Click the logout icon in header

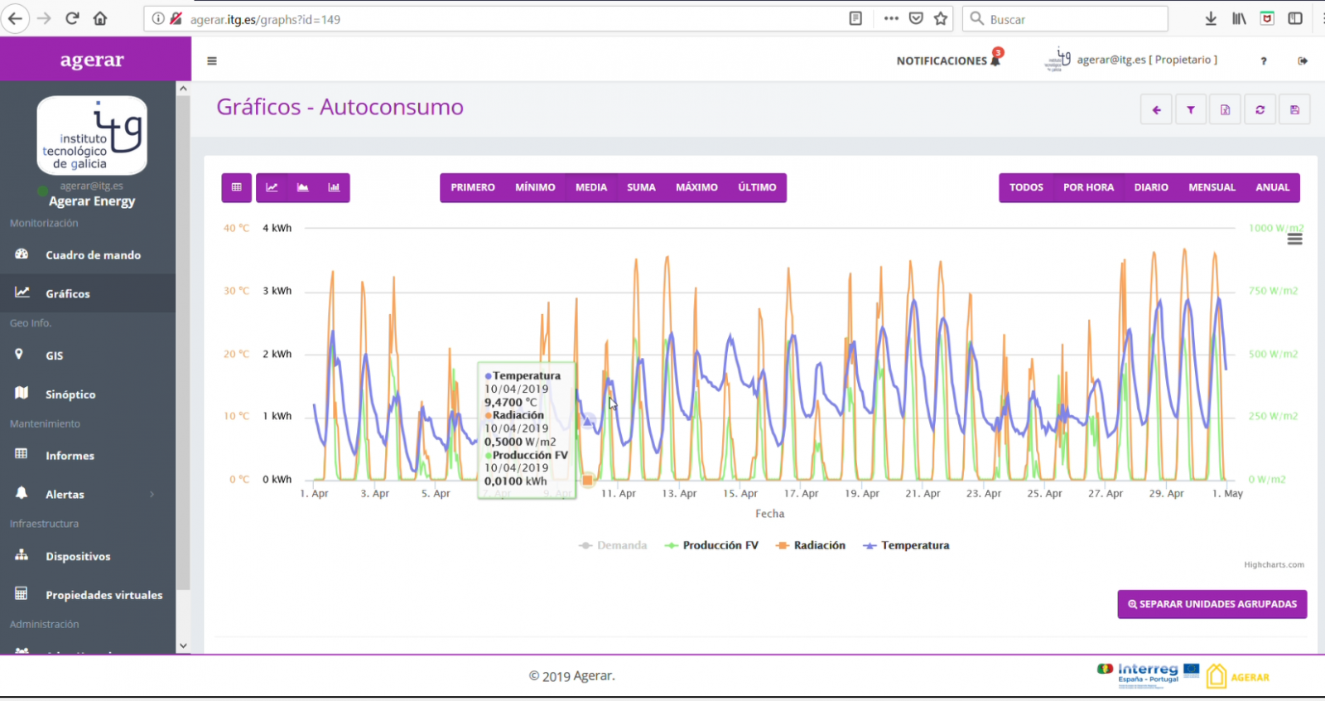pos(1303,60)
